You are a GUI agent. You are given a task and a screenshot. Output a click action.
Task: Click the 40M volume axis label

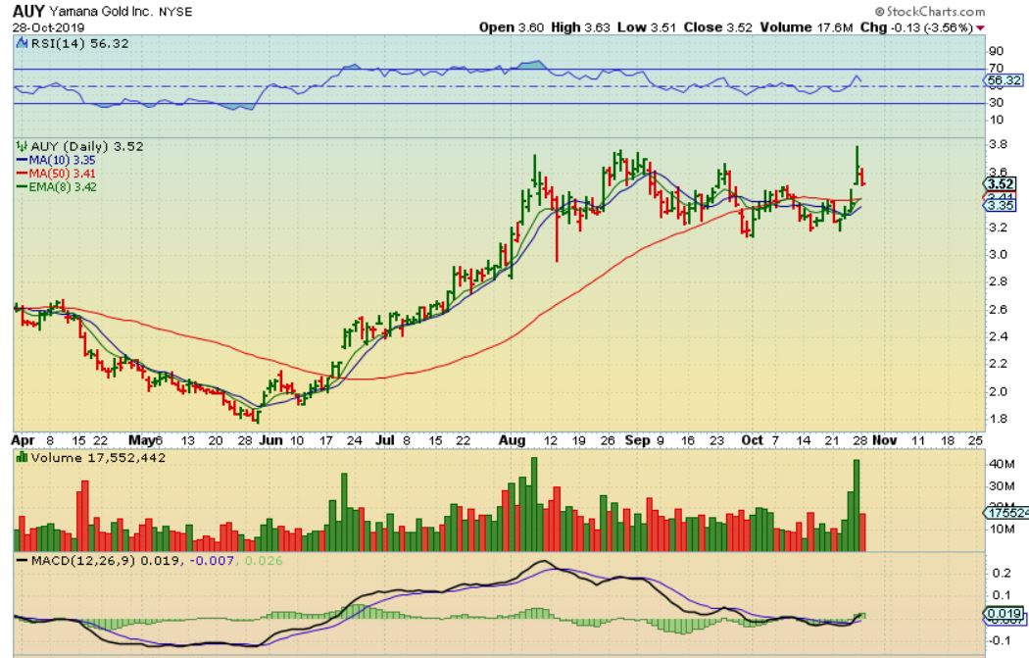(x=1002, y=464)
